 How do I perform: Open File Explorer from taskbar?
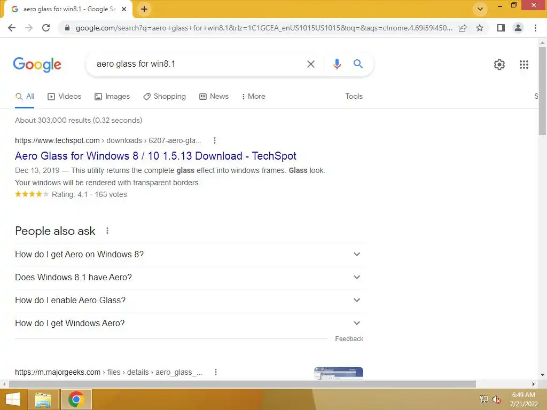tap(43, 399)
